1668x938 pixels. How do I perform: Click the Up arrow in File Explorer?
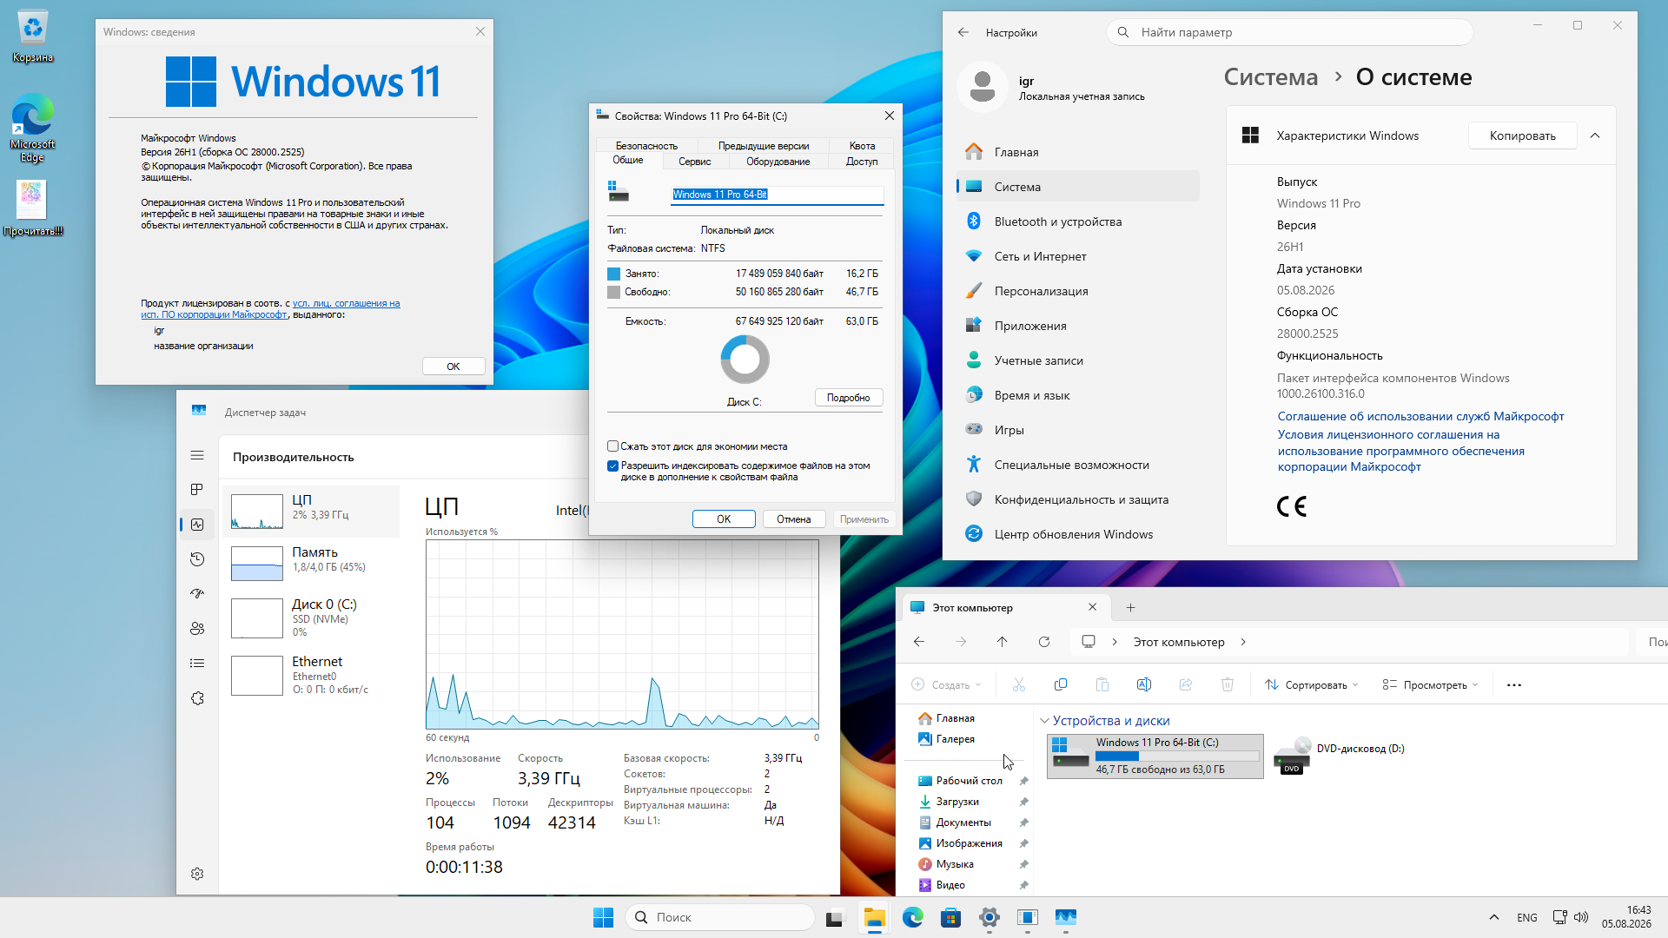(1003, 642)
